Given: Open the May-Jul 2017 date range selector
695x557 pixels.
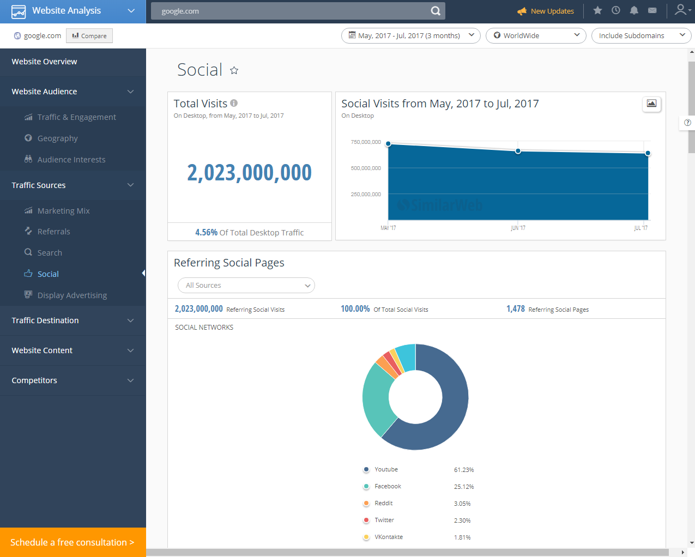Looking at the screenshot, I should pos(410,35).
